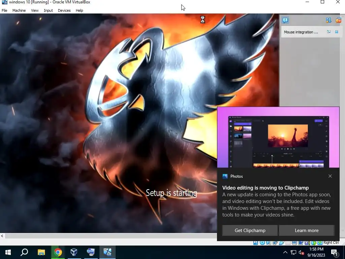
Task: Click the network adapter status icon
Action: pos(275,243)
